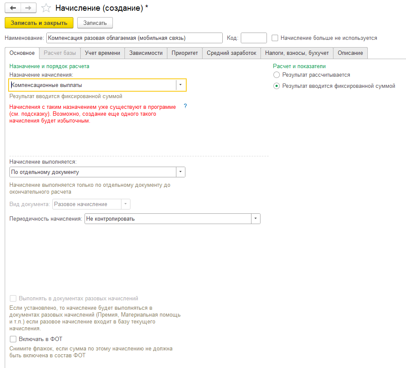The height and width of the screenshot is (368, 406).
Task: Expand the «Вид документа» dropdown arrow
Action: pyautogui.click(x=126, y=204)
